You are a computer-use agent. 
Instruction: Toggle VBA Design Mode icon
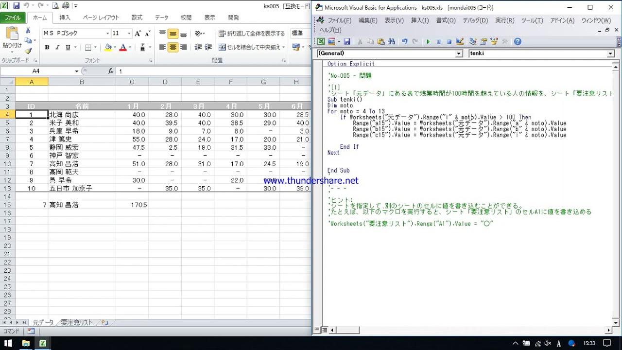coord(460,42)
